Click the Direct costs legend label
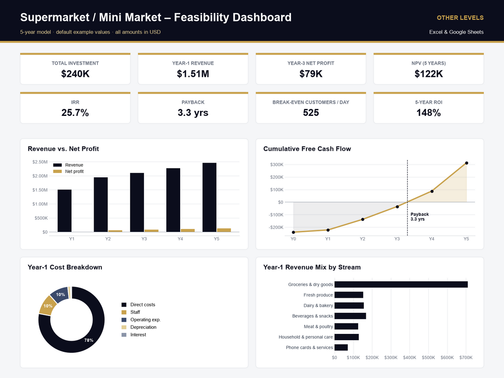Viewport: 504px width, 378px height. coord(143,304)
